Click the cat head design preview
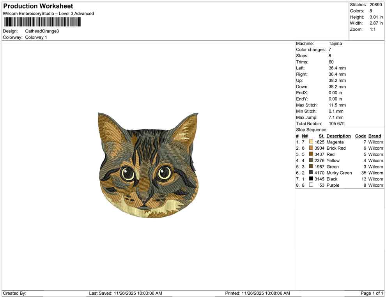Screen dimensions: 386x297 pos(148,164)
